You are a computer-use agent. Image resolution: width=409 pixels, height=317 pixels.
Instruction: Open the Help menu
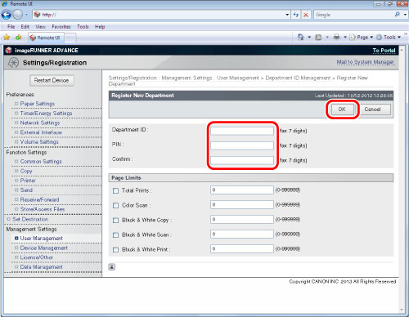(100, 27)
